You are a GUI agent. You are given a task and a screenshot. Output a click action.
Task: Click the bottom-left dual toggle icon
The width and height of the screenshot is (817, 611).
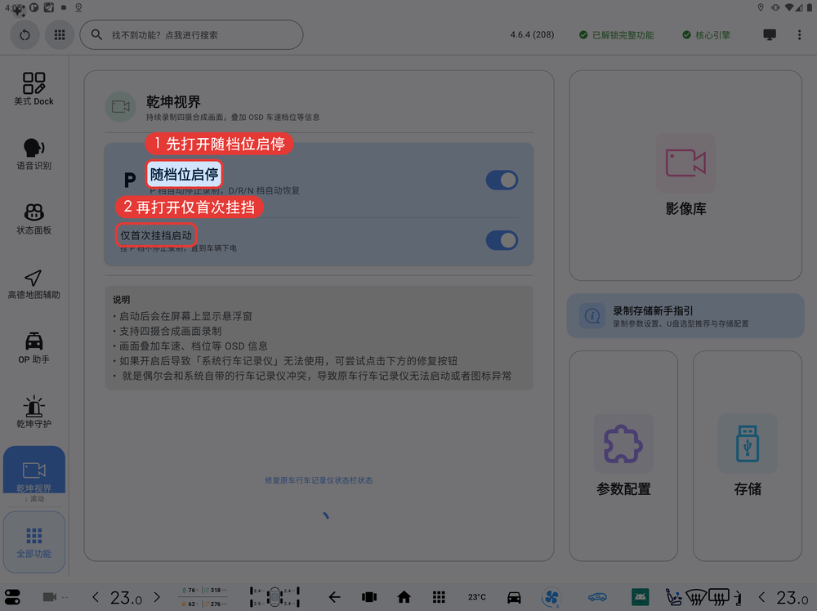12,597
